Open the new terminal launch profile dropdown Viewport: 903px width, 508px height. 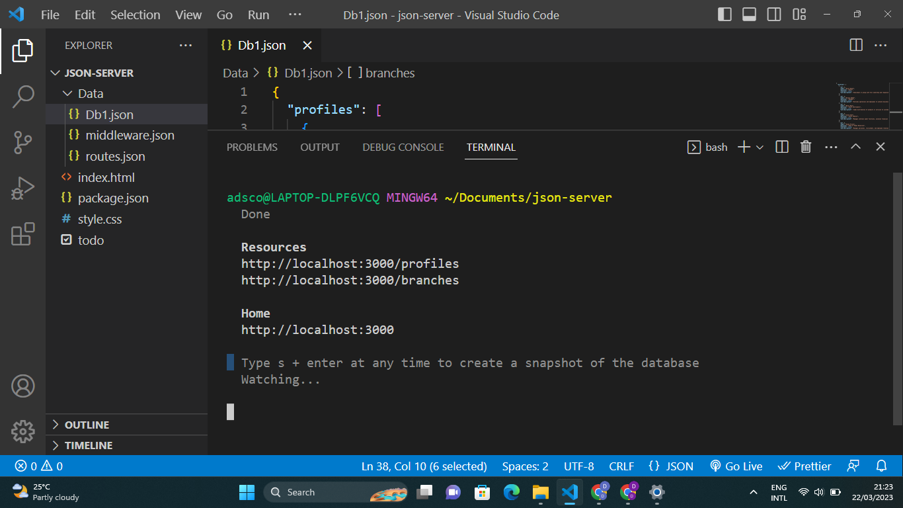point(760,147)
